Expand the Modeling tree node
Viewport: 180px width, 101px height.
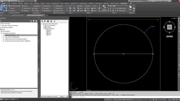[x=44, y=27]
